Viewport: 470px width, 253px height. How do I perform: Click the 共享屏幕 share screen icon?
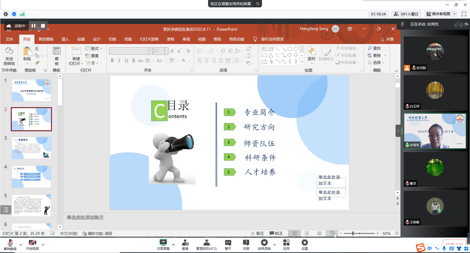pos(163,243)
